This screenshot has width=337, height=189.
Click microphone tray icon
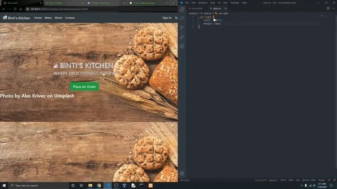305,185
